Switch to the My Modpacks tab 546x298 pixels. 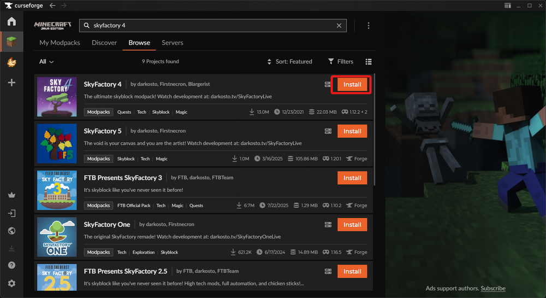[x=60, y=43]
